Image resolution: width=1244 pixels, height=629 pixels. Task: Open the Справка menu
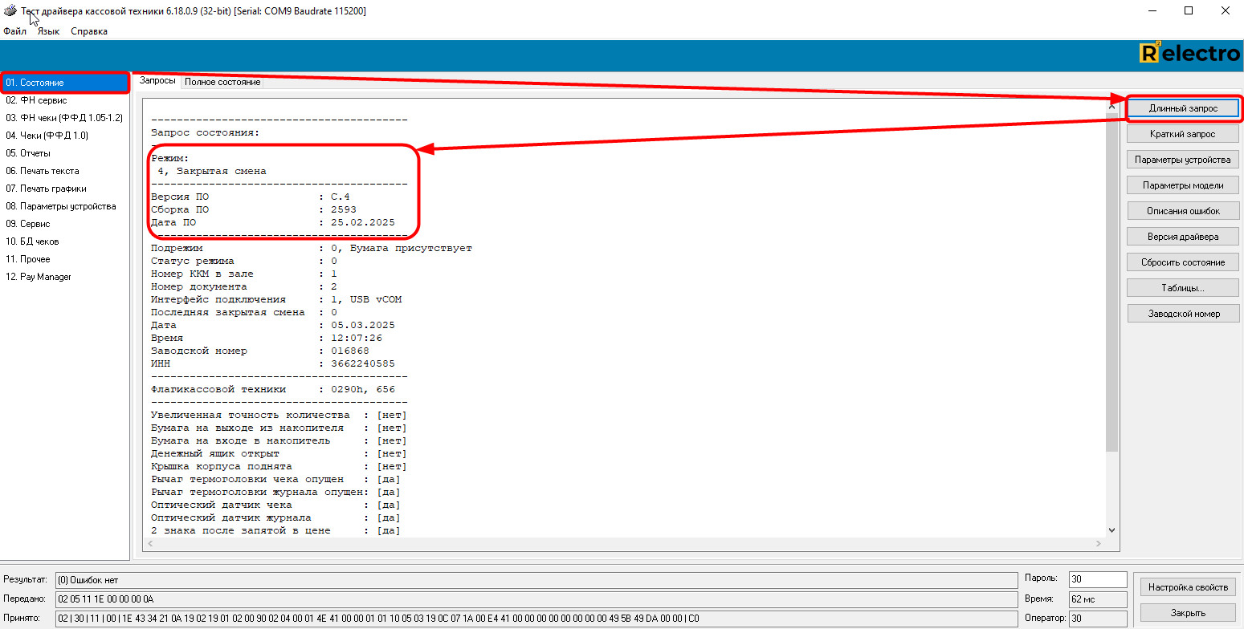[x=89, y=31]
